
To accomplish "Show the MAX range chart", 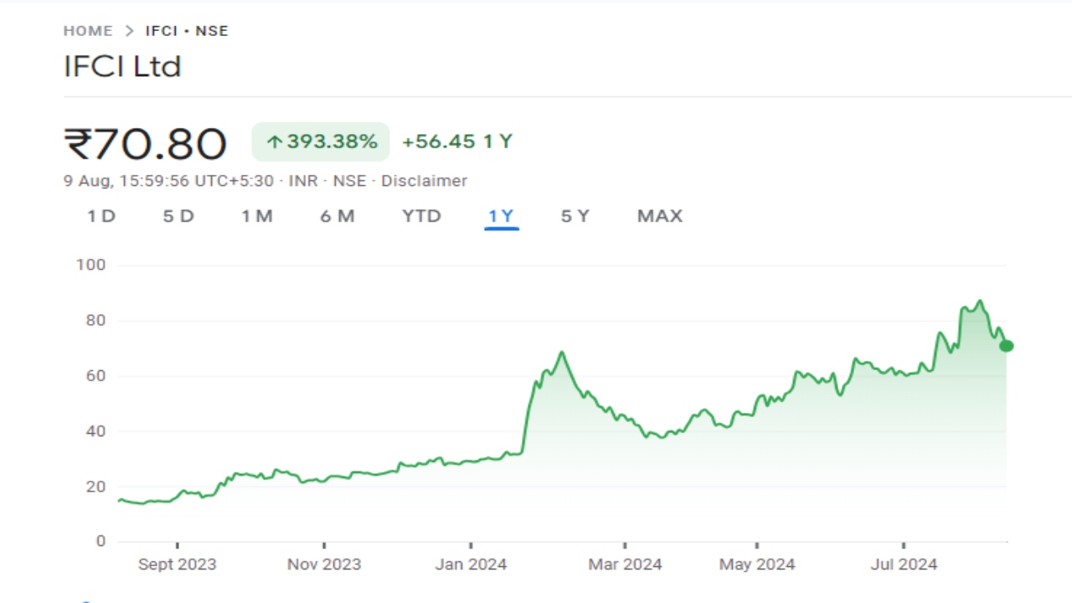I will point(660,216).
